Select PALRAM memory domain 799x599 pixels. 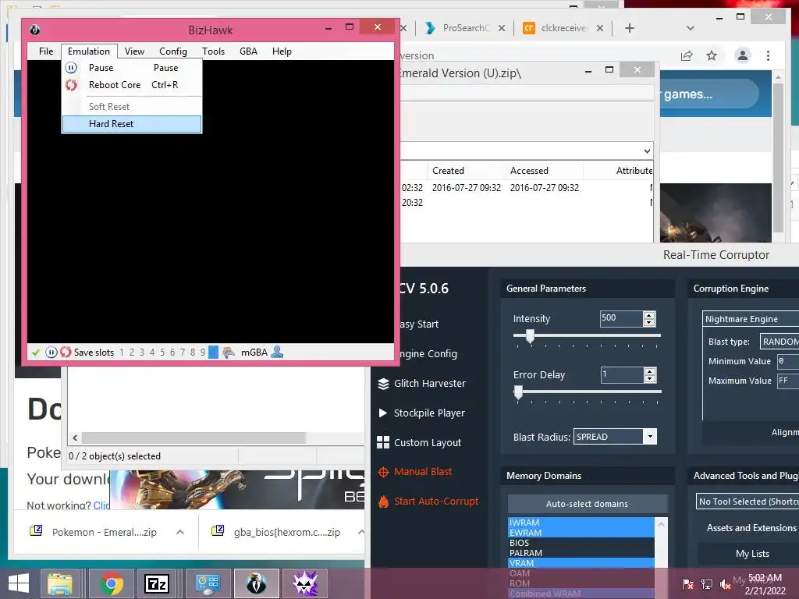[x=581, y=553]
